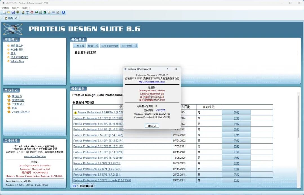Create a new project via toolbar icon

pyautogui.click(x=4, y=12)
